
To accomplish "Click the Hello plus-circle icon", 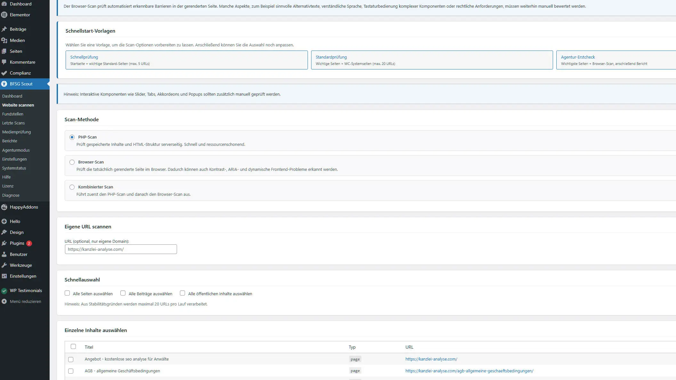I will point(4,221).
